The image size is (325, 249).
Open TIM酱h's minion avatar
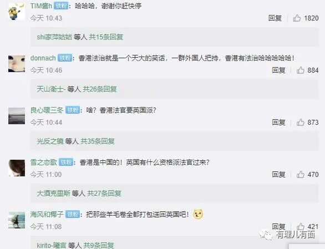click(17, 12)
